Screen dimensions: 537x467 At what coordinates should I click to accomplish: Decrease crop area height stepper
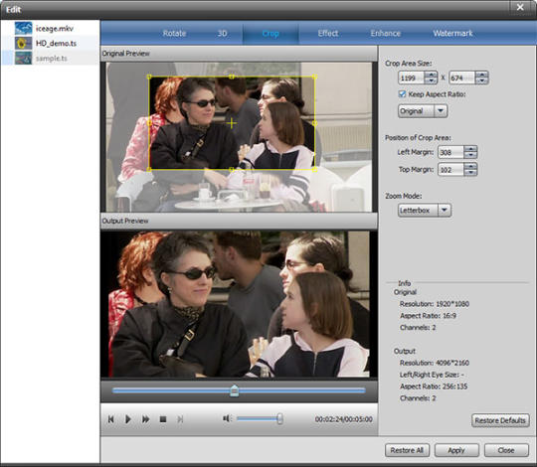(482, 81)
